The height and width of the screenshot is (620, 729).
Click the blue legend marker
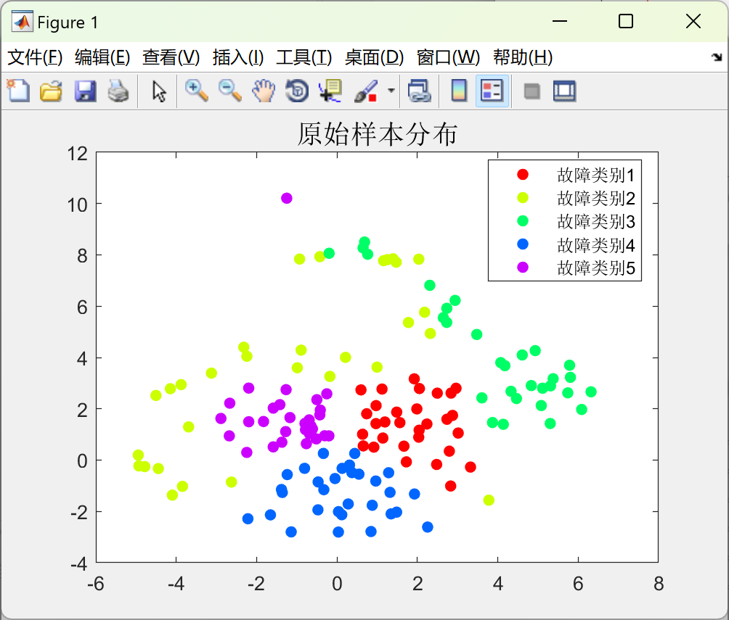pos(523,244)
